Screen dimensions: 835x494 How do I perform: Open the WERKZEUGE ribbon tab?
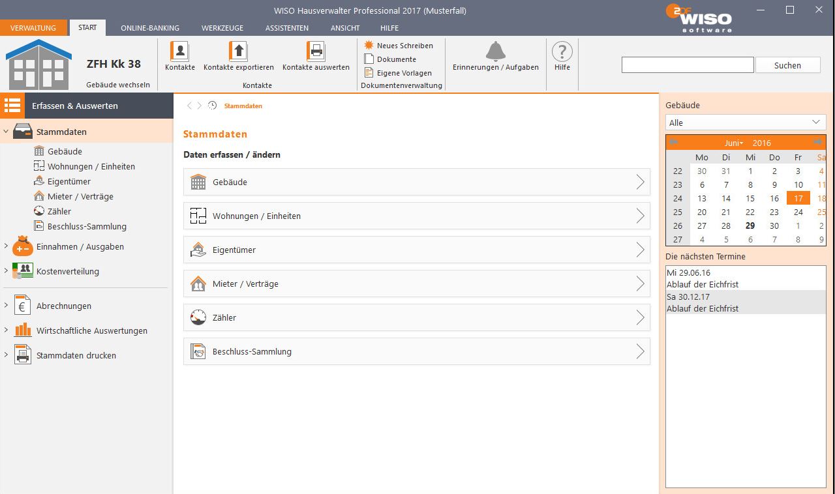(222, 28)
